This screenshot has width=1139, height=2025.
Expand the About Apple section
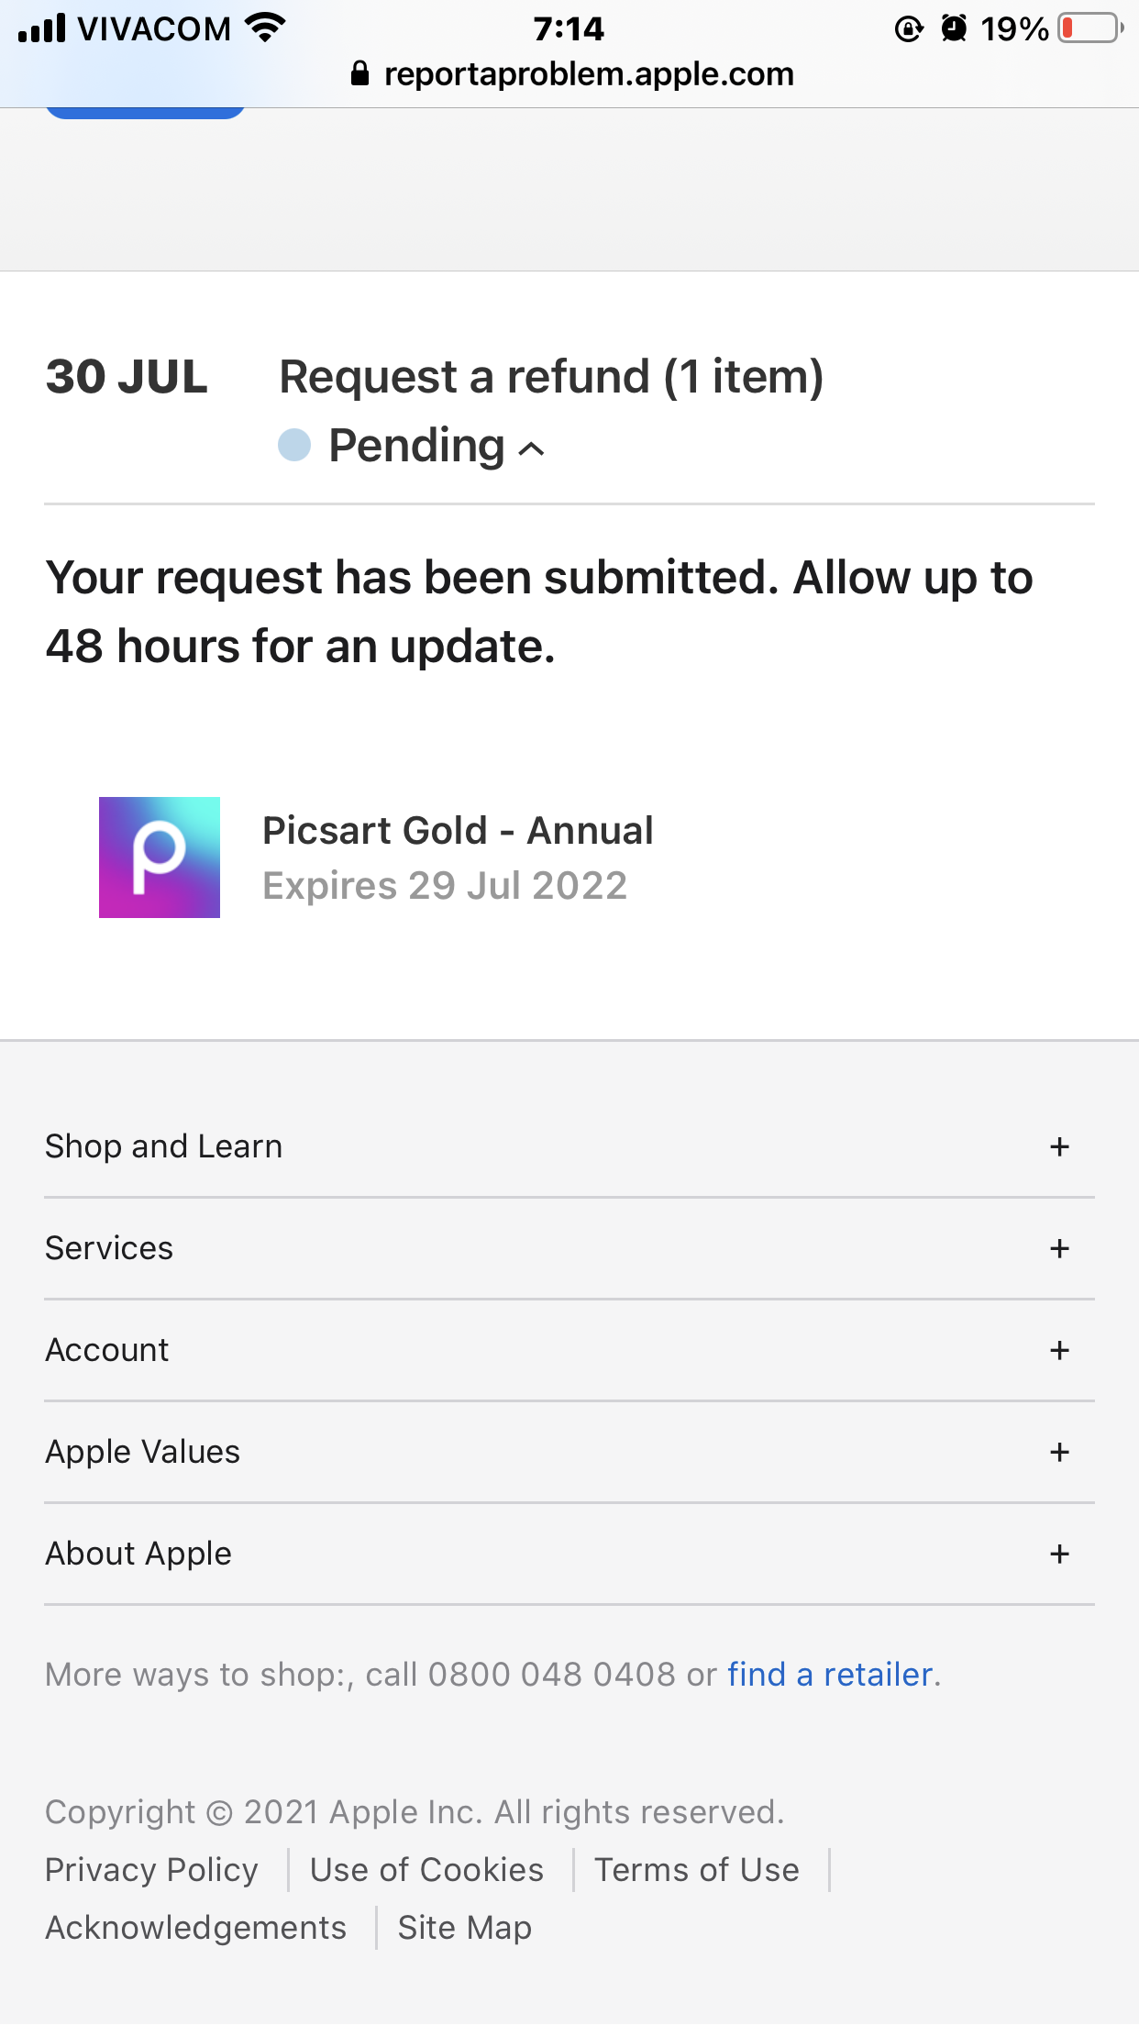click(1059, 1554)
